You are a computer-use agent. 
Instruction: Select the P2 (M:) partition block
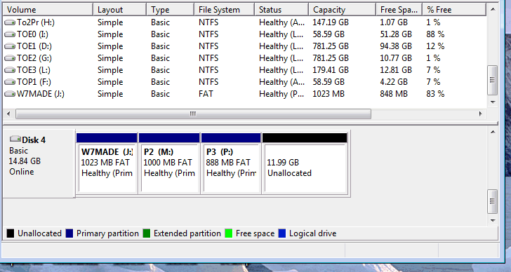(x=169, y=163)
